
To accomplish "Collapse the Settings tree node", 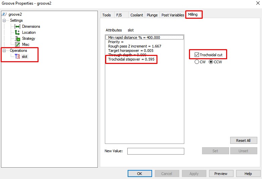I will (x=4, y=20).
